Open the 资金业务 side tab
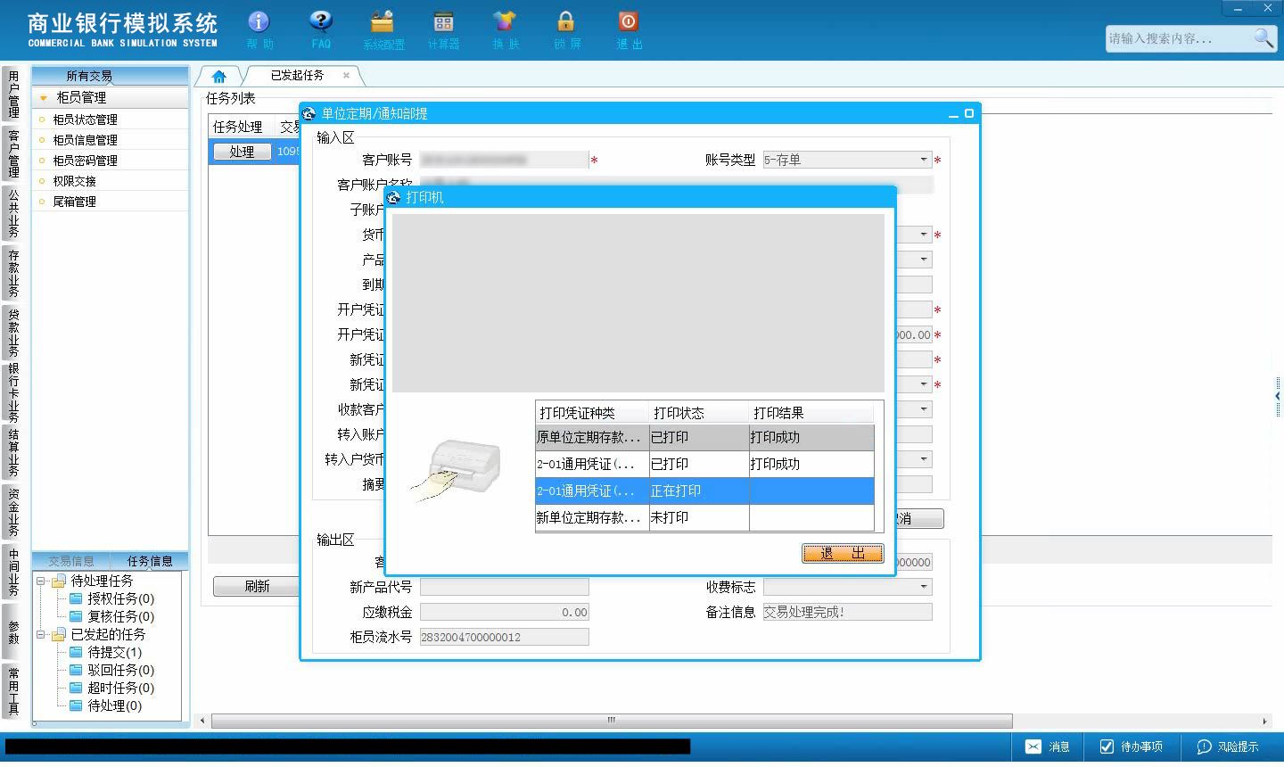The image size is (1284, 767). [x=13, y=513]
